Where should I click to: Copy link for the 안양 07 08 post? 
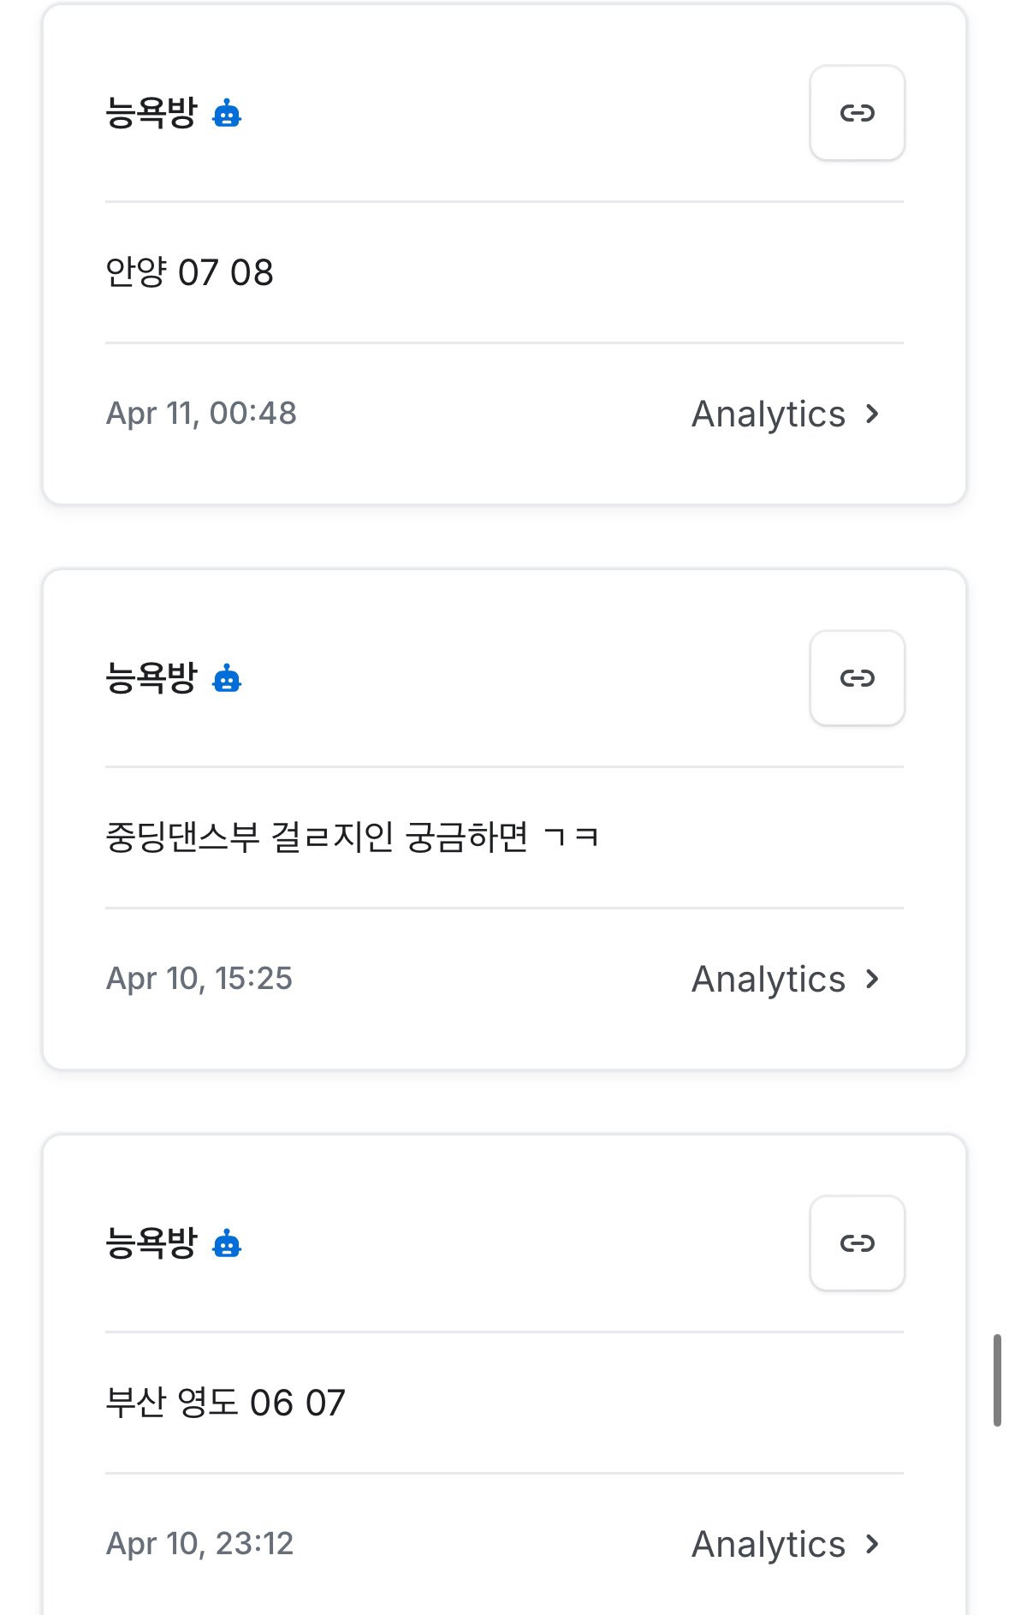[x=857, y=113]
